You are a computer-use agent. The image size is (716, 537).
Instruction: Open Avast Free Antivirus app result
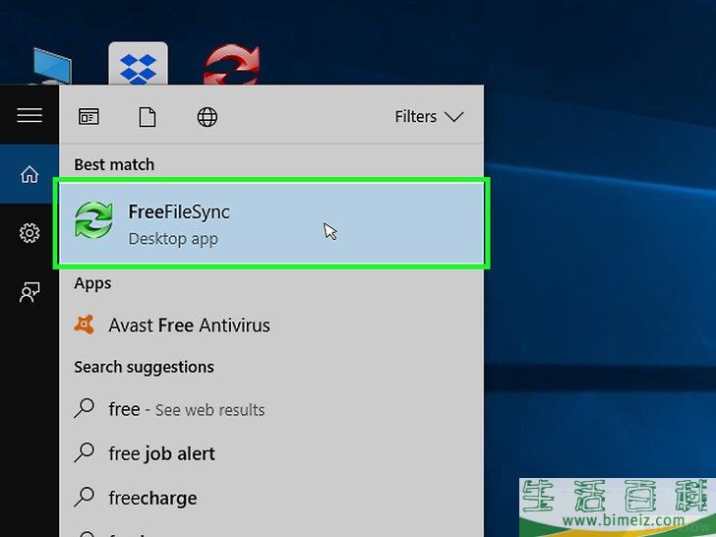(x=271, y=326)
